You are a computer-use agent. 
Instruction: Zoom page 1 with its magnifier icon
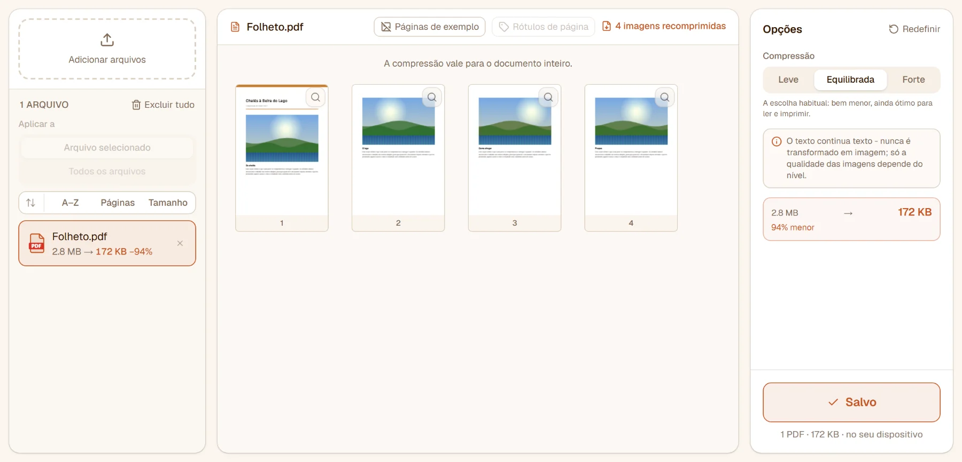click(x=316, y=97)
